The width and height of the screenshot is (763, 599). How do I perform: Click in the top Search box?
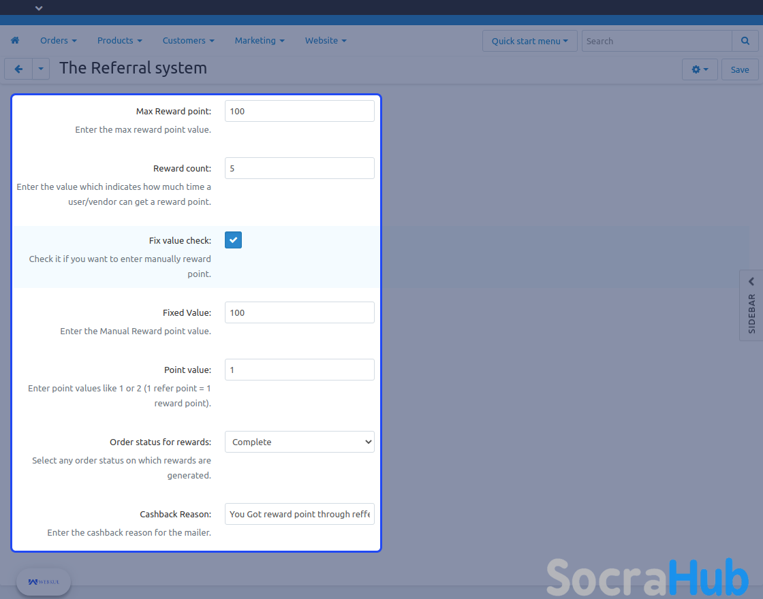tap(657, 41)
